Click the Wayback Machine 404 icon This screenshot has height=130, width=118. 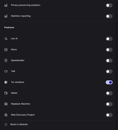click(6, 104)
